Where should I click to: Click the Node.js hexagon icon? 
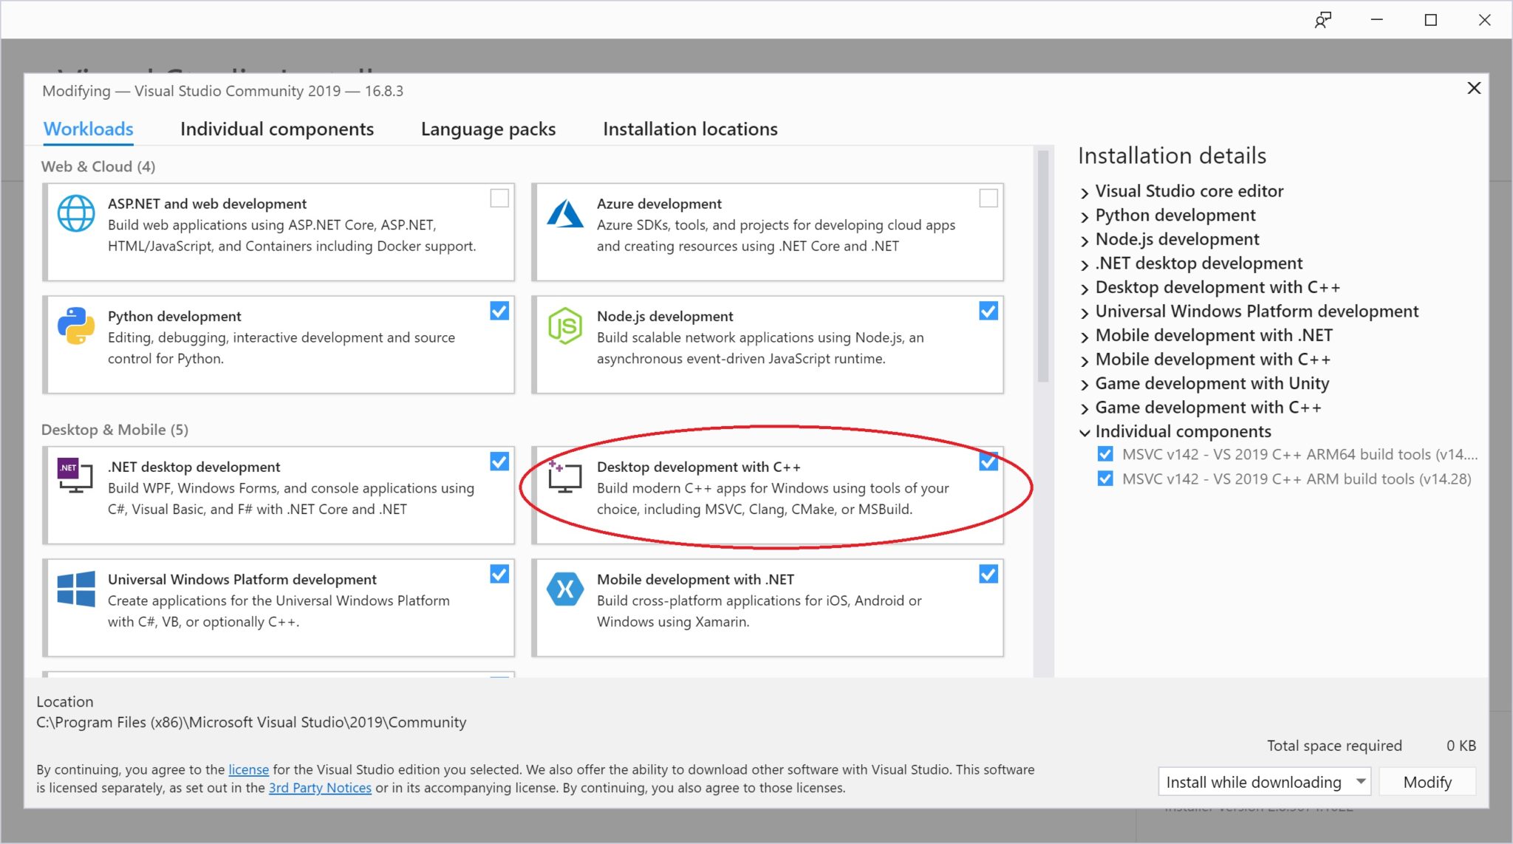pyautogui.click(x=565, y=326)
